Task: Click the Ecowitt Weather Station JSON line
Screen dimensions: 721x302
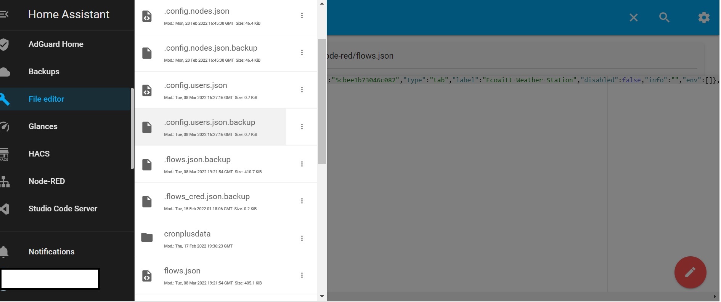Action: 523,80
